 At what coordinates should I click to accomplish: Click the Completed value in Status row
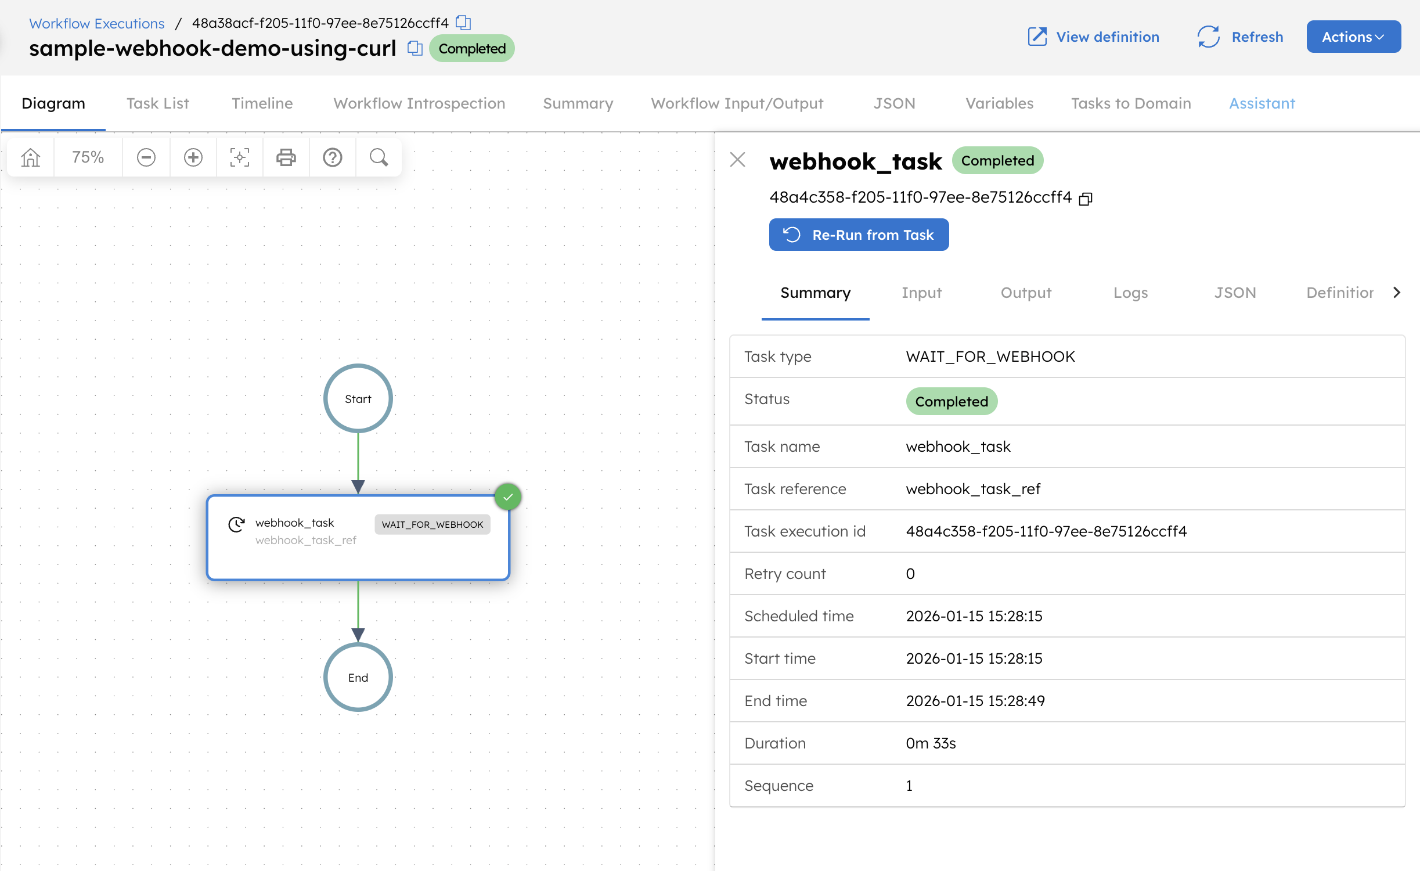(x=952, y=402)
